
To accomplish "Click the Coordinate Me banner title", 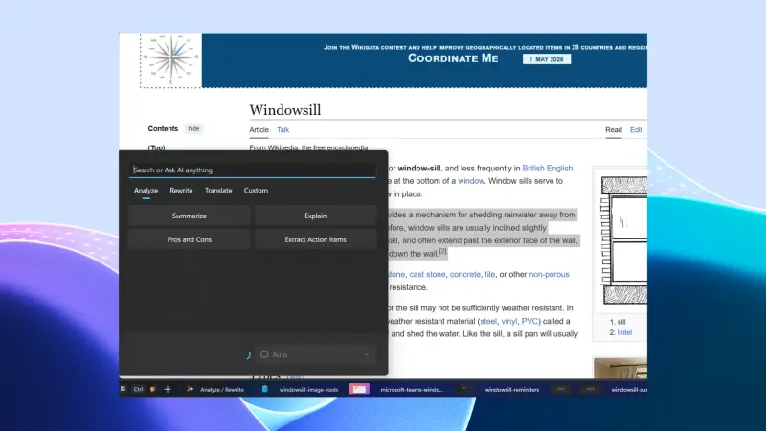I will (453, 58).
